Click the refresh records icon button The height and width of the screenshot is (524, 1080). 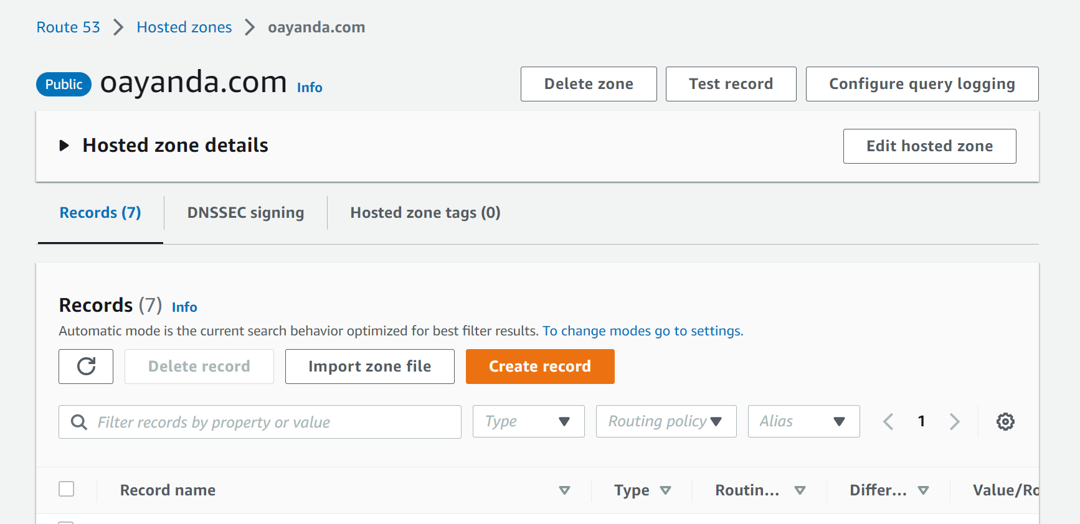coord(86,367)
